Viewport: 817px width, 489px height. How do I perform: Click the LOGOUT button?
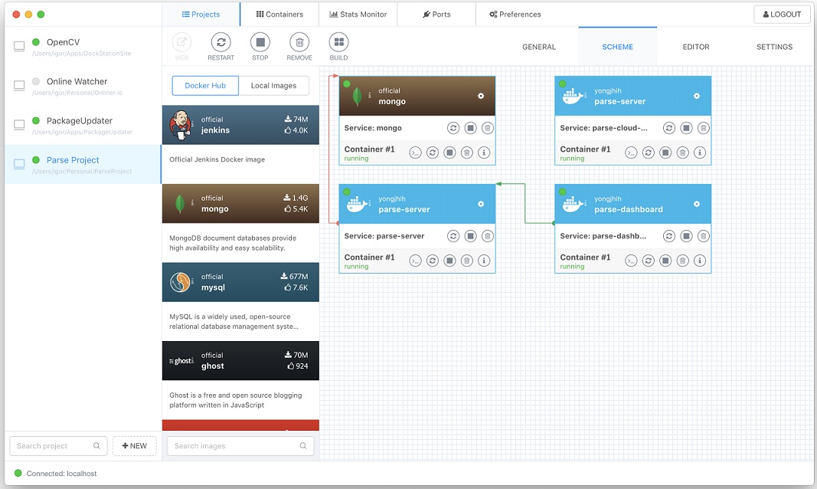point(781,14)
